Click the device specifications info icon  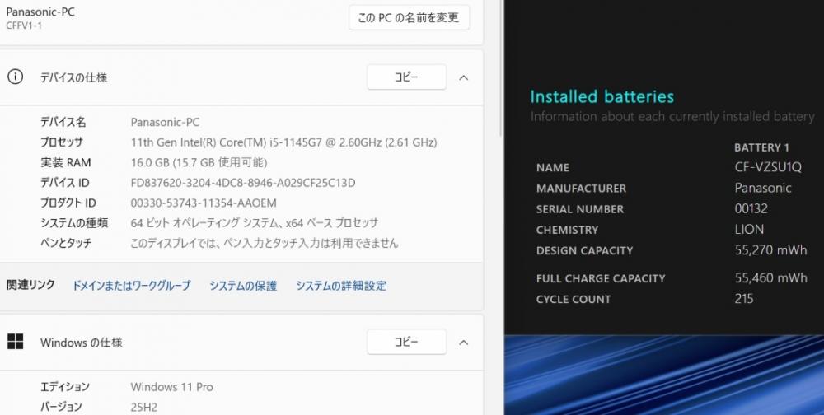[15, 77]
